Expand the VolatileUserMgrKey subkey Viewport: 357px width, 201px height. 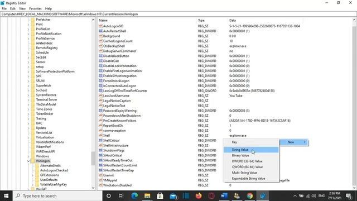click(x=32, y=185)
